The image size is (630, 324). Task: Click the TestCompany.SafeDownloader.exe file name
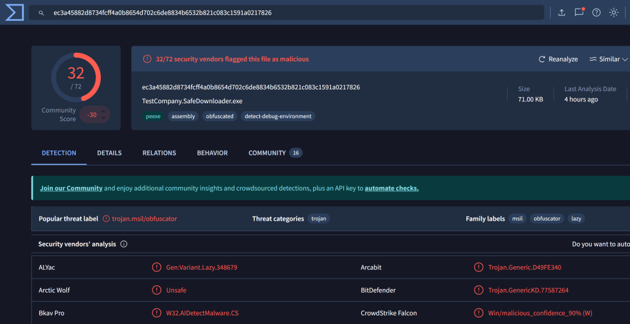pos(192,101)
